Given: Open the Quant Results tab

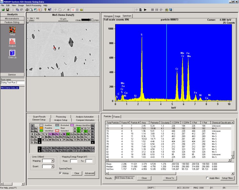Looking at the screenshot, I should pos(39,117).
